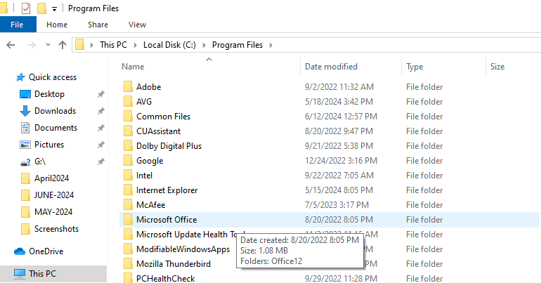Sort by the Size column header
541x283 pixels.
(x=497, y=67)
